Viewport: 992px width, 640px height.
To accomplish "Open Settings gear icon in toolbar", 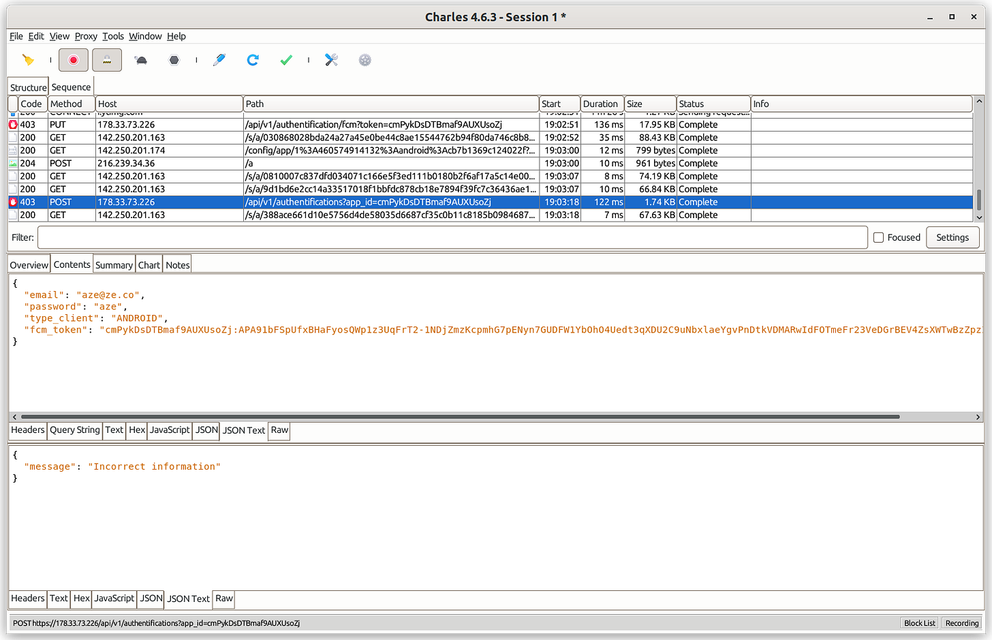I will click(365, 60).
